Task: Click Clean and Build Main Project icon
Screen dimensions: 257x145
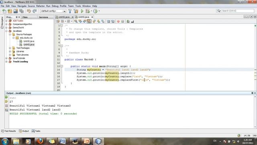Action: tap(76, 11)
